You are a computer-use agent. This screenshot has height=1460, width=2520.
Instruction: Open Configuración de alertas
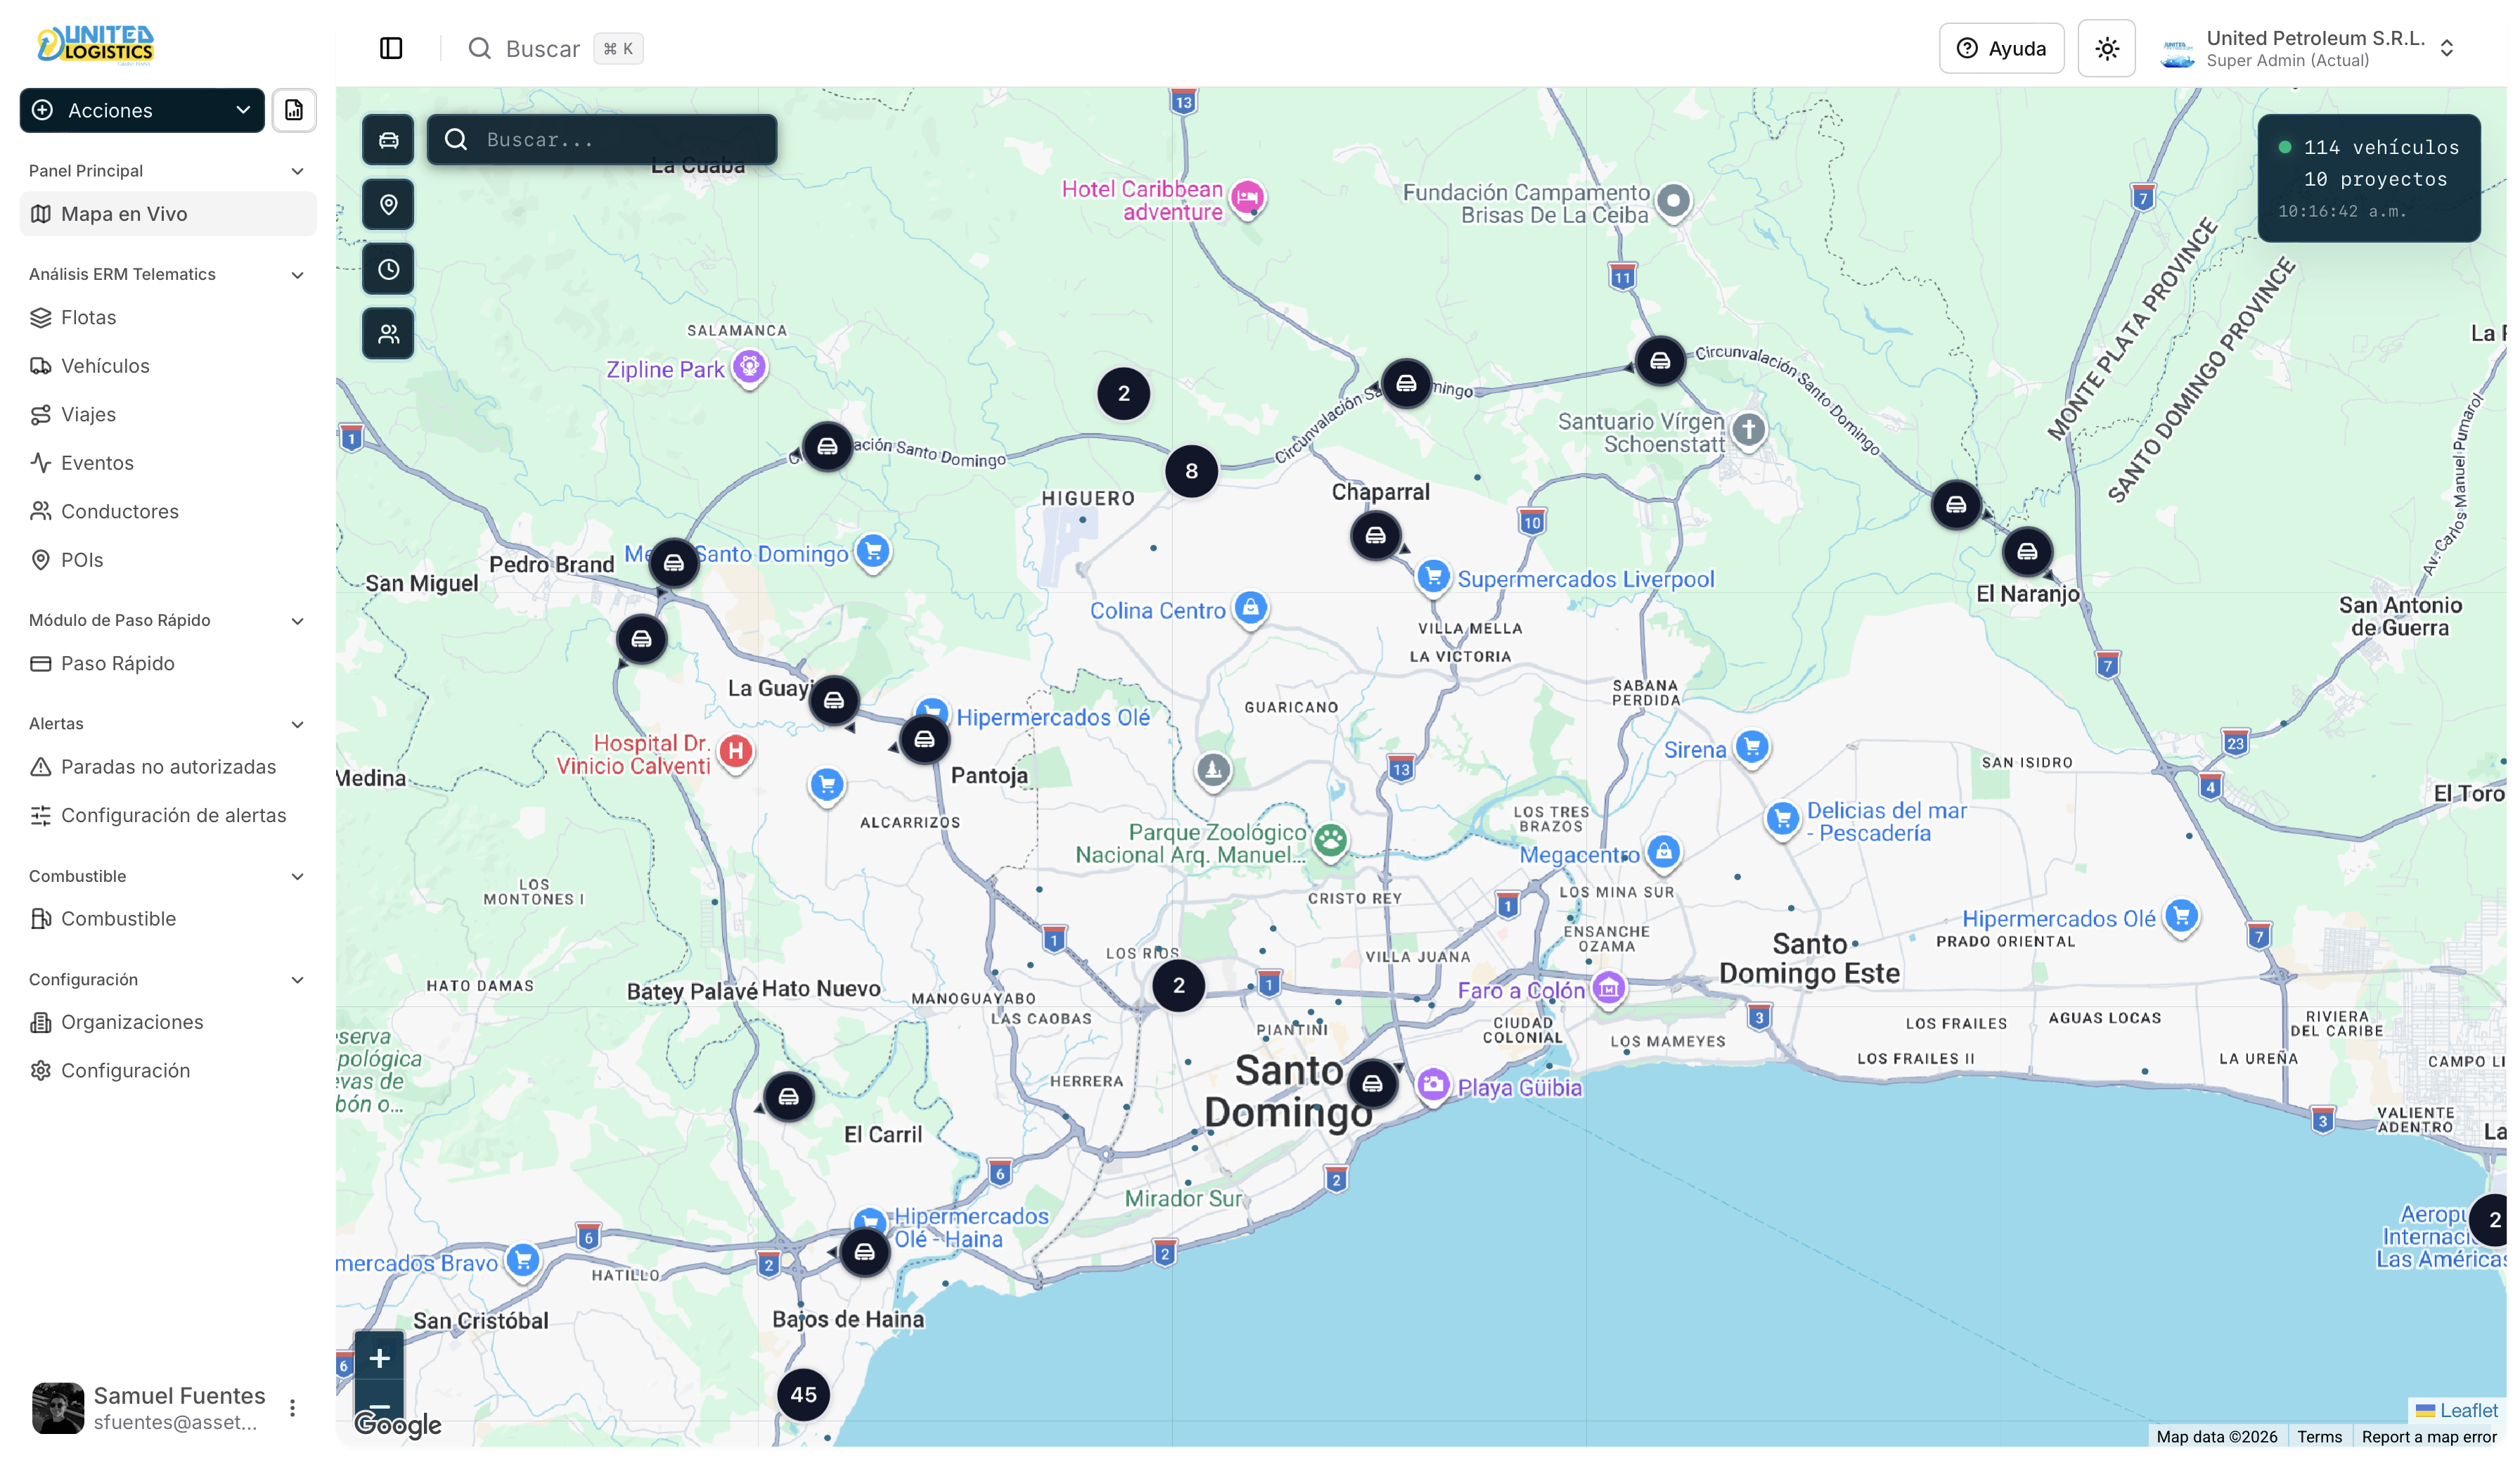tap(168, 815)
